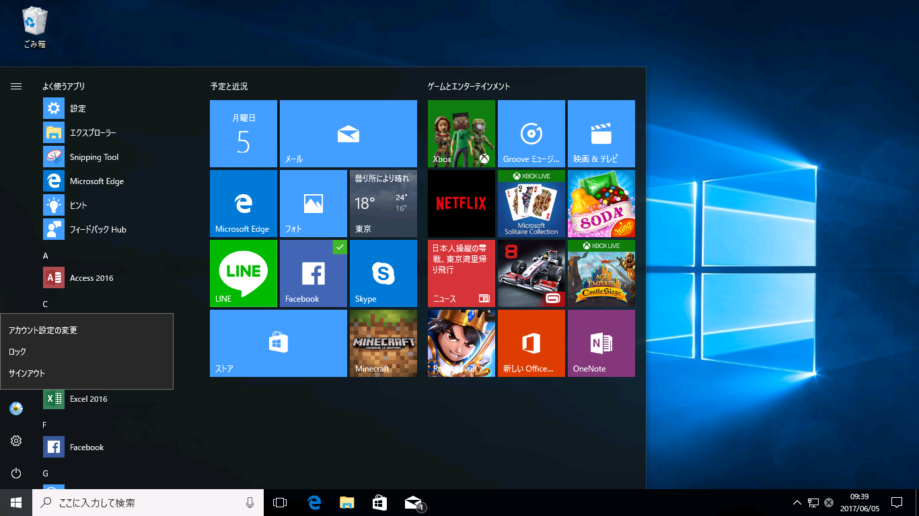Launch the Skype tile

[383, 273]
